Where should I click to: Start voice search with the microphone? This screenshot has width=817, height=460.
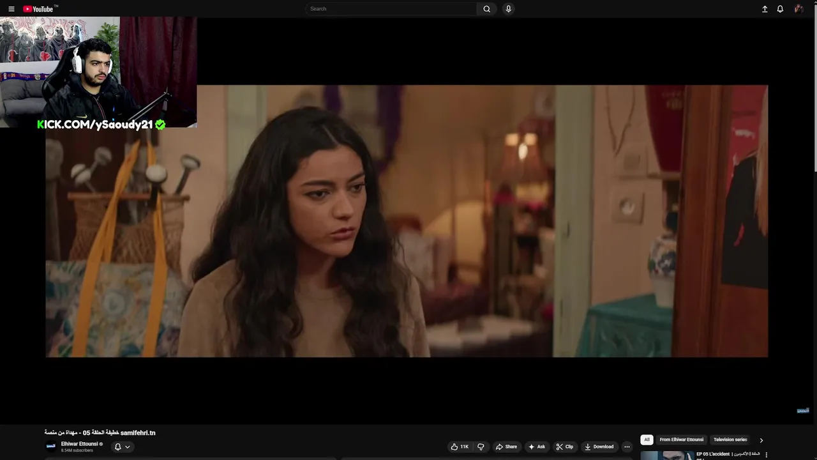tap(508, 9)
